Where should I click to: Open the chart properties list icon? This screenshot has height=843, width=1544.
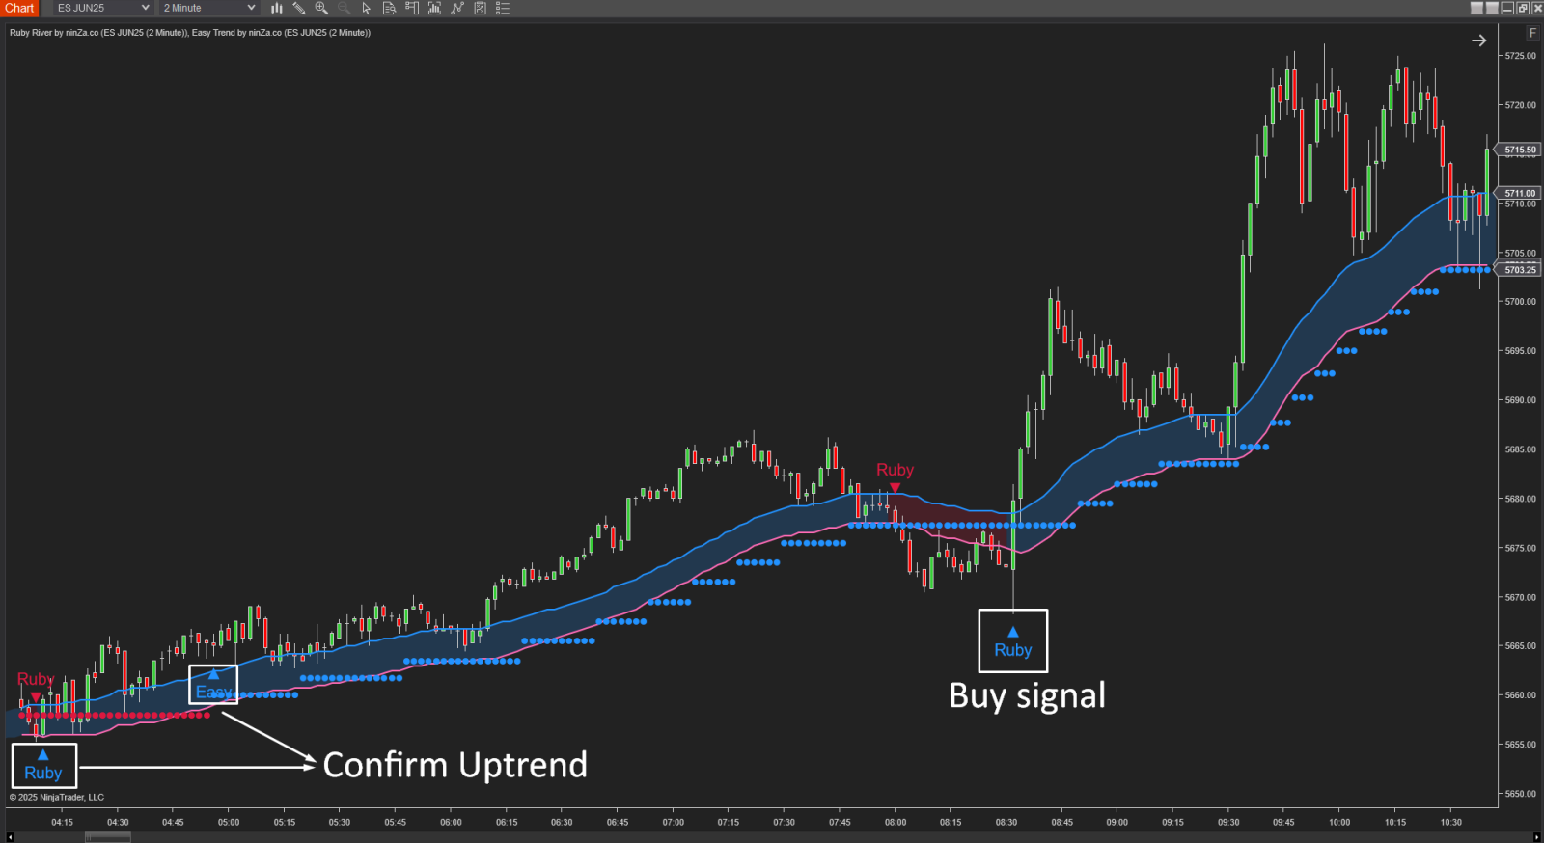click(x=503, y=8)
